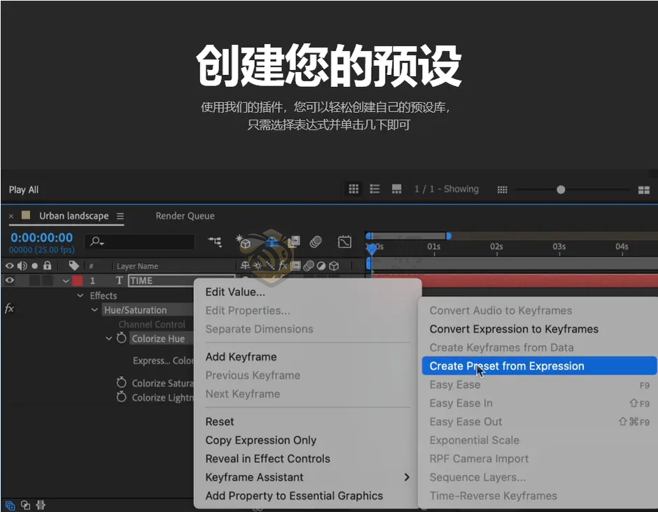Open the composition mini-flowchart icon
658x512 pixels.
[x=215, y=242]
